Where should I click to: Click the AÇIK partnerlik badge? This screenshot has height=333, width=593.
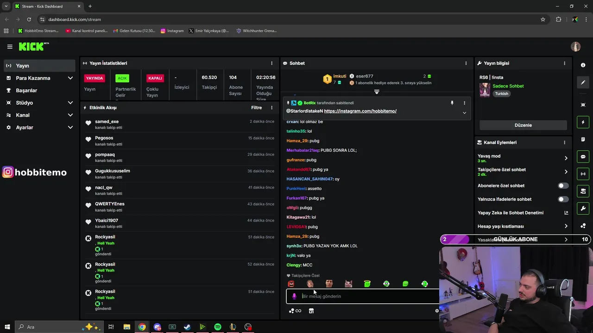122,78
